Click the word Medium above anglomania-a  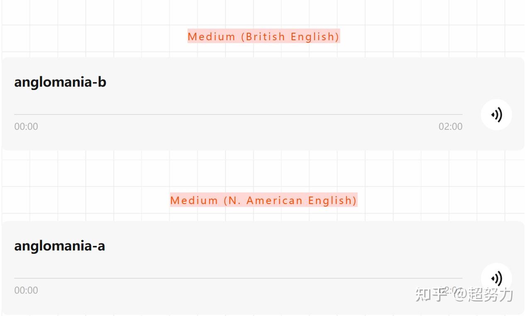coord(194,200)
